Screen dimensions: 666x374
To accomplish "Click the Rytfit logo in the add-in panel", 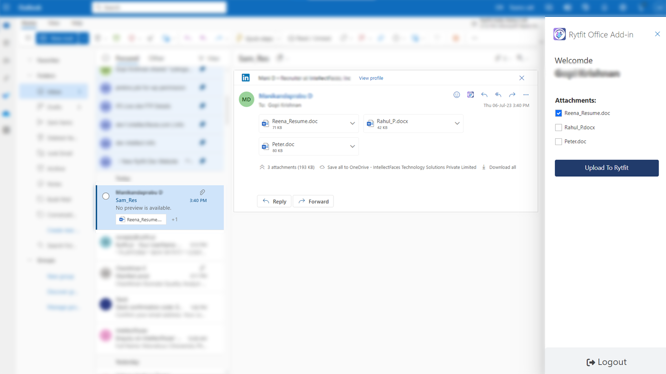I will 560,34.
